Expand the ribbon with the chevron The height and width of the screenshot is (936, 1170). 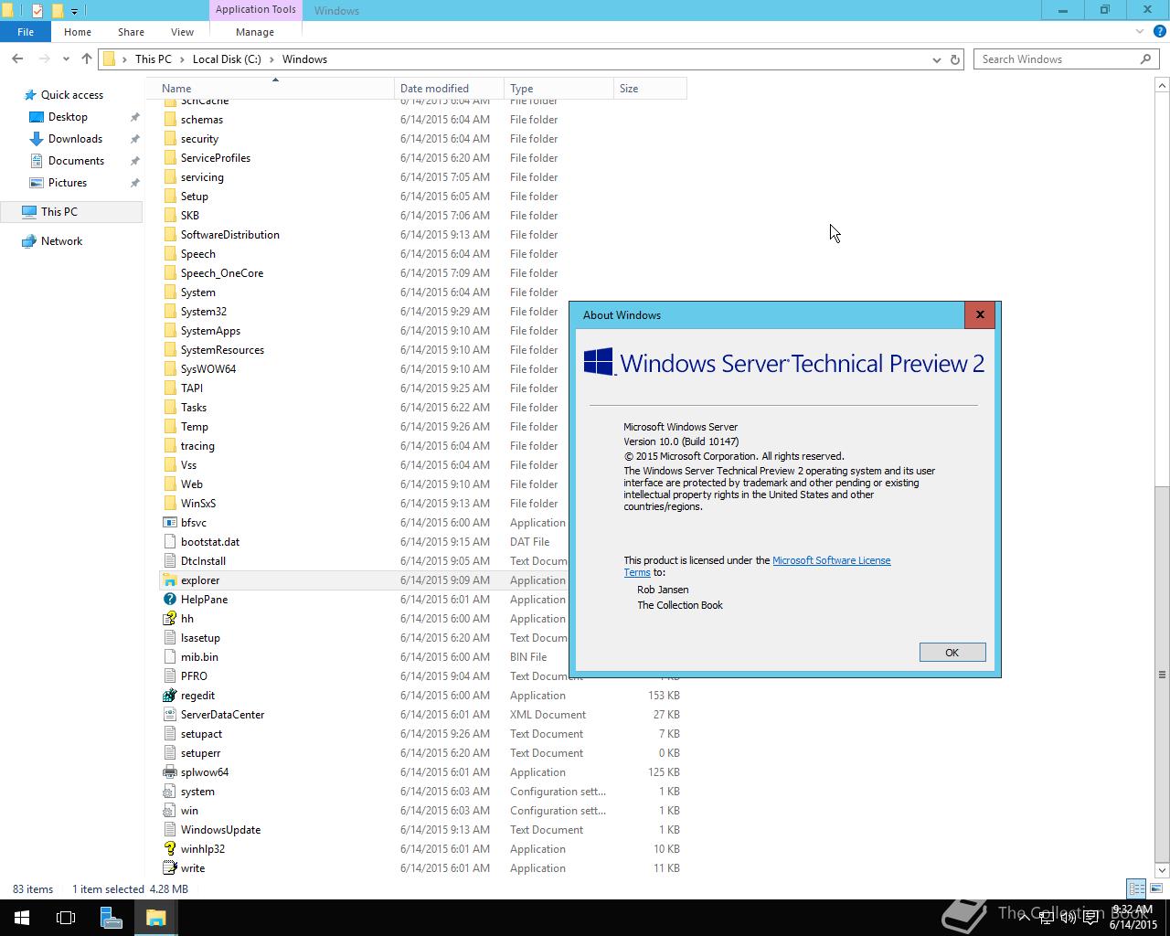(x=1139, y=32)
